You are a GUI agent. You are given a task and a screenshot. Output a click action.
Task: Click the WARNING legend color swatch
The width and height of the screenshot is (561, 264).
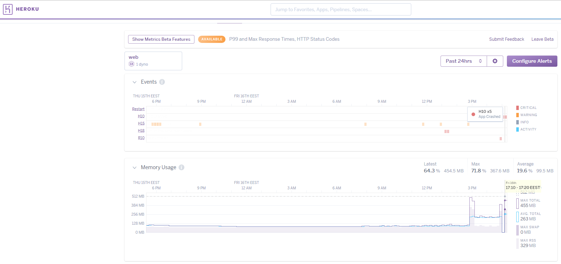(517, 115)
